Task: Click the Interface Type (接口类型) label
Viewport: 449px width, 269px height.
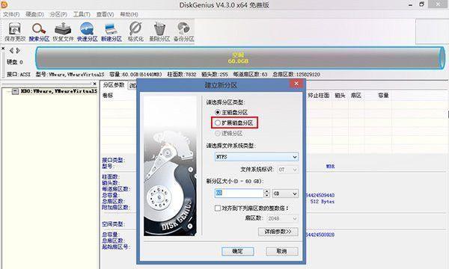Action: click(x=114, y=160)
